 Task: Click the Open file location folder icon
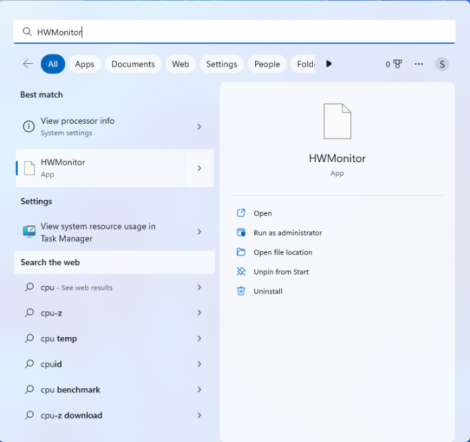point(241,252)
